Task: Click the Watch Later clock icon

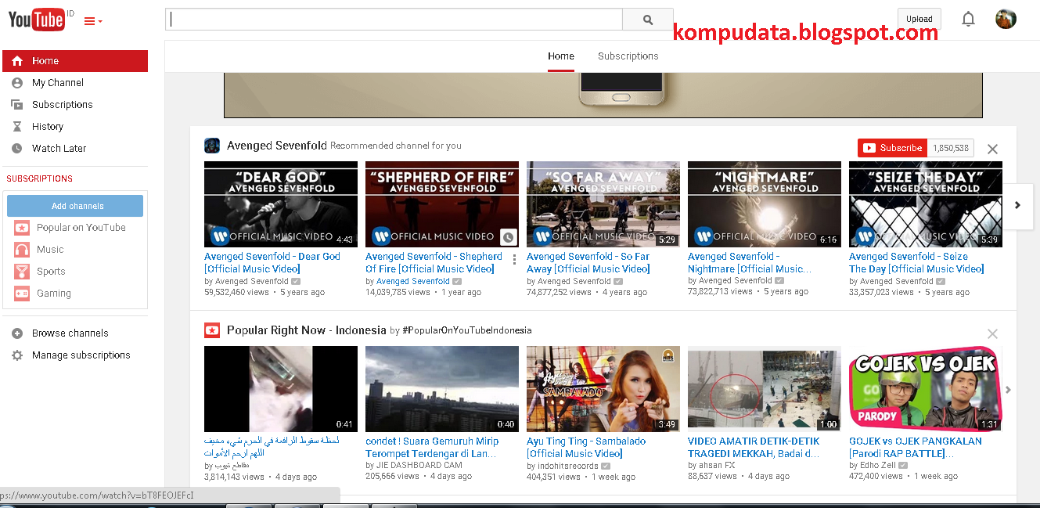Action: tap(17, 149)
